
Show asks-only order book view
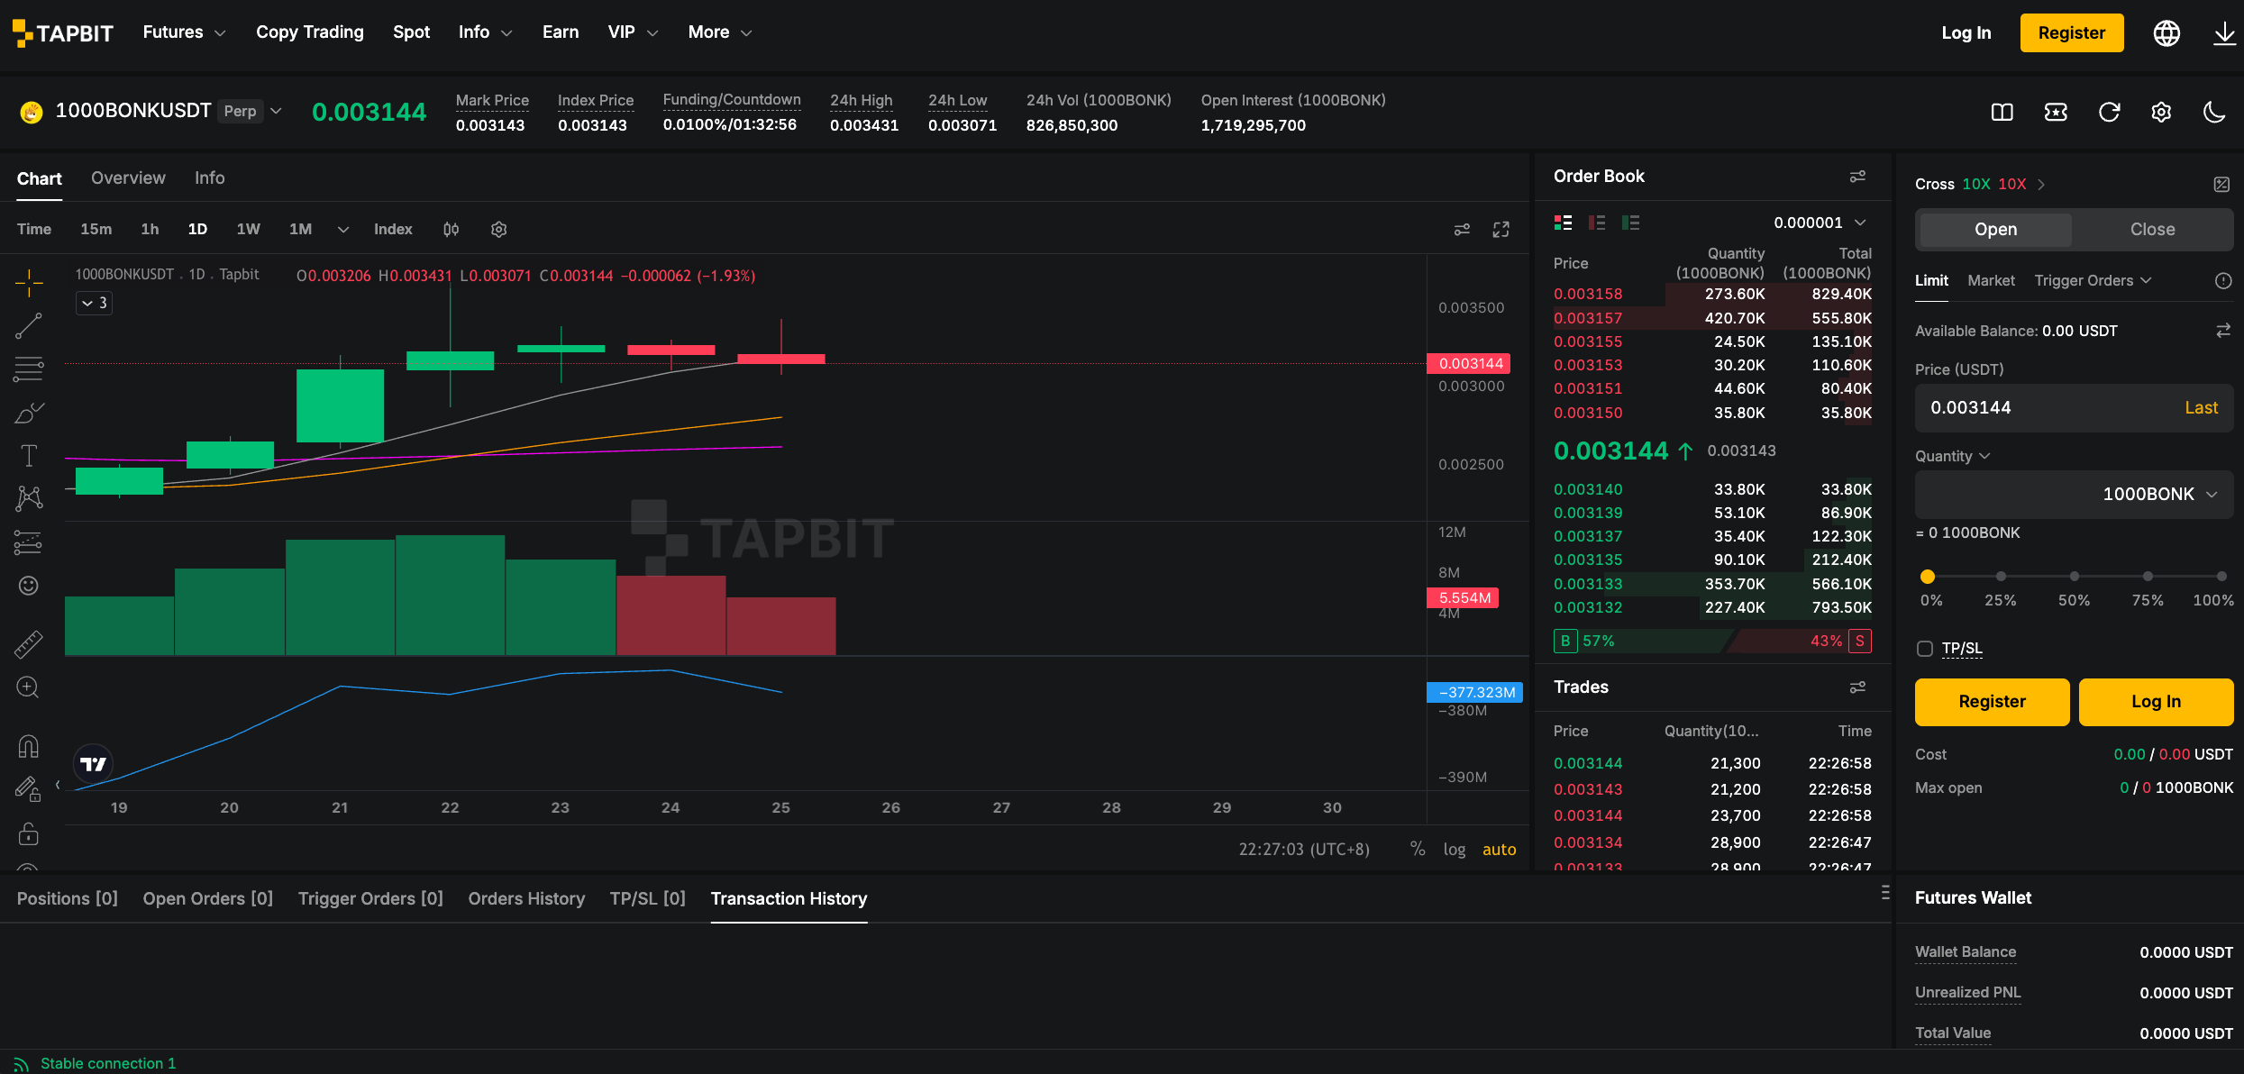coord(1597,223)
